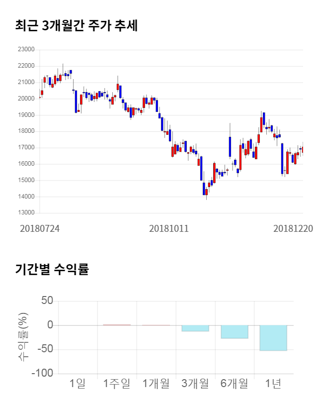Click the 50 return axis label

click(x=47, y=301)
